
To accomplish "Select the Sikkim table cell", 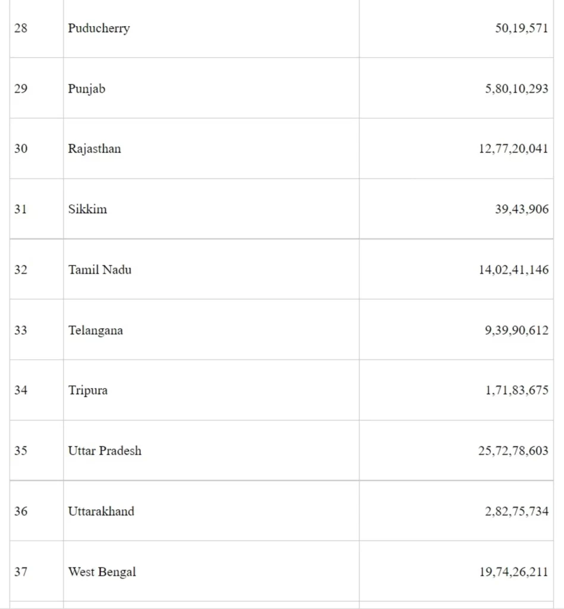I will (87, 209).
